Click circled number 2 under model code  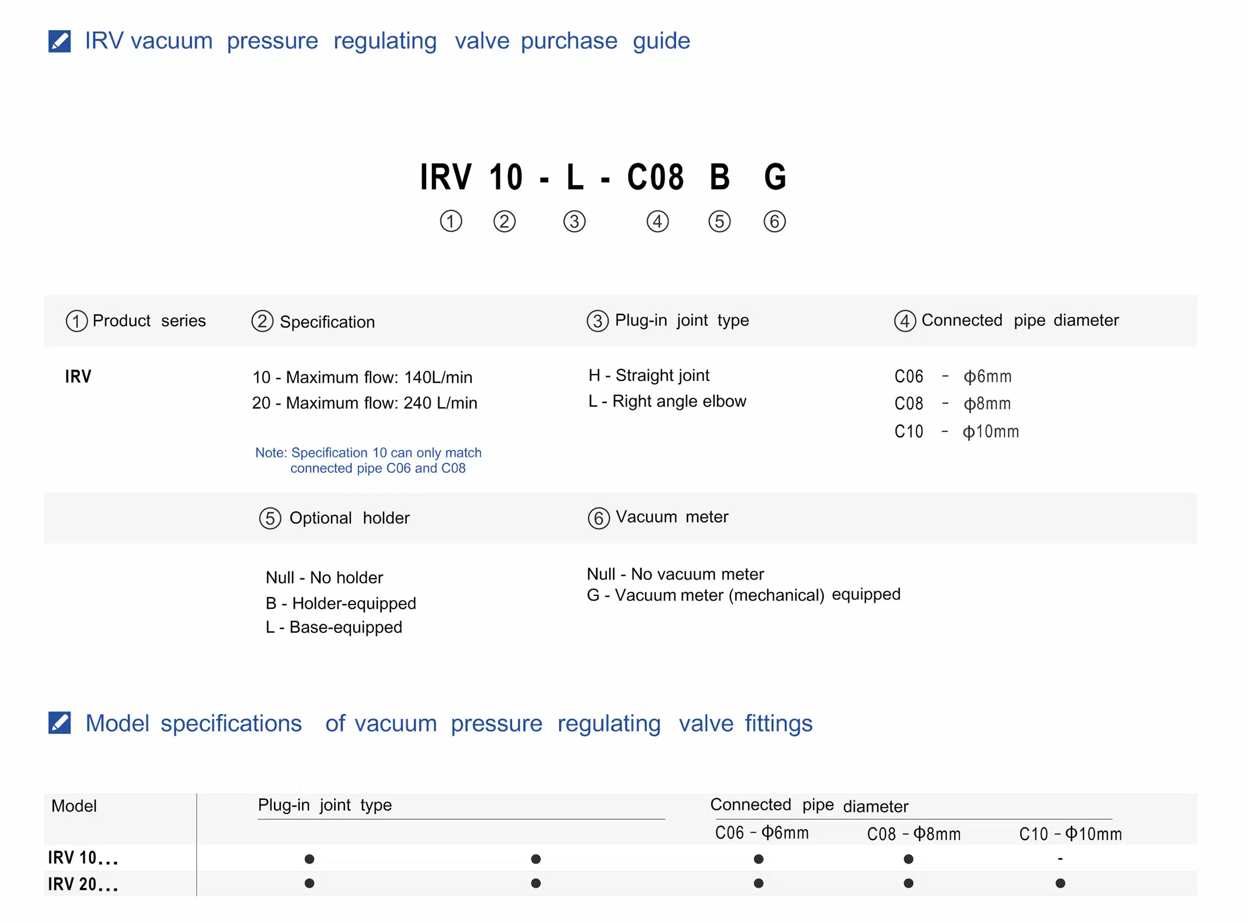pos(504,221)
